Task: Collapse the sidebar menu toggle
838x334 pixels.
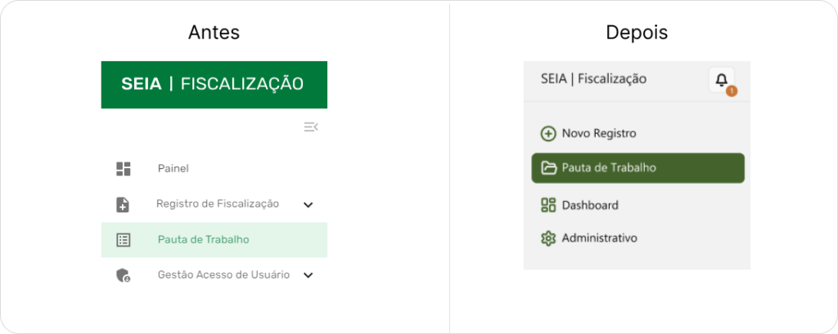Action: [x=310, y=127]
